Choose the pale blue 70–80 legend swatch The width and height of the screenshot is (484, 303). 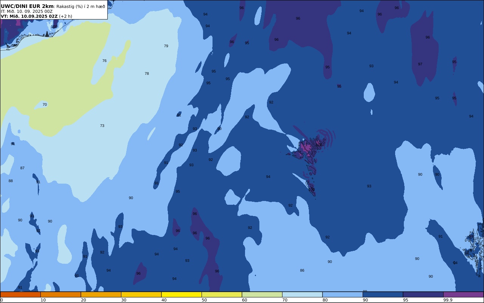coord(302,294)
